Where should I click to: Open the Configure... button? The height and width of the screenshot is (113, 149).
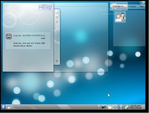point(119,6)
